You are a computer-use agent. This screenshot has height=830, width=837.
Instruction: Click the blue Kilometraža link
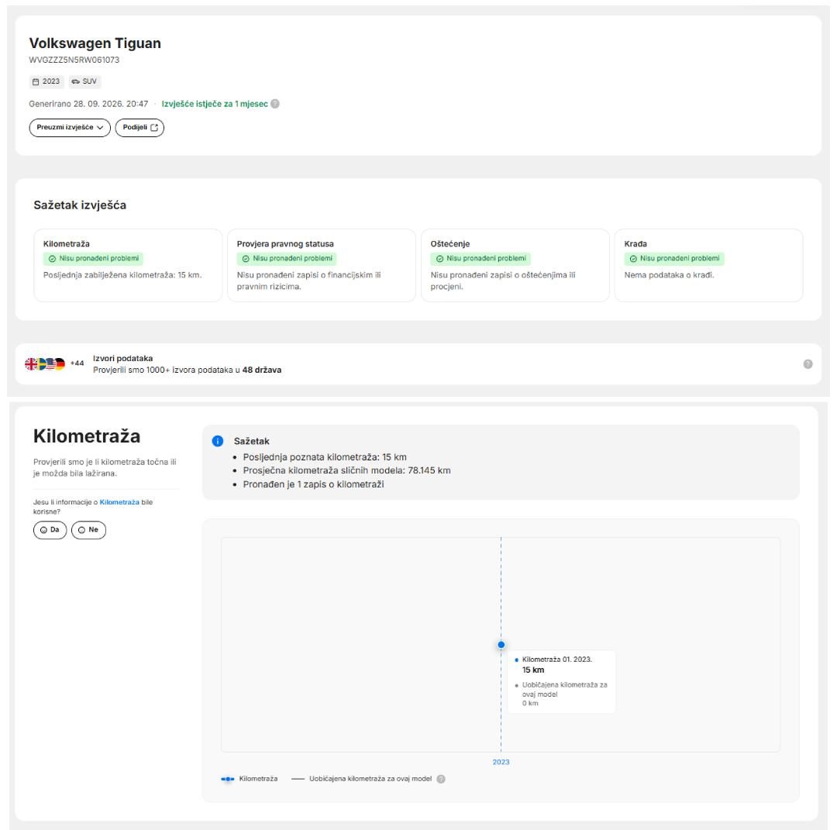point(119,502)
